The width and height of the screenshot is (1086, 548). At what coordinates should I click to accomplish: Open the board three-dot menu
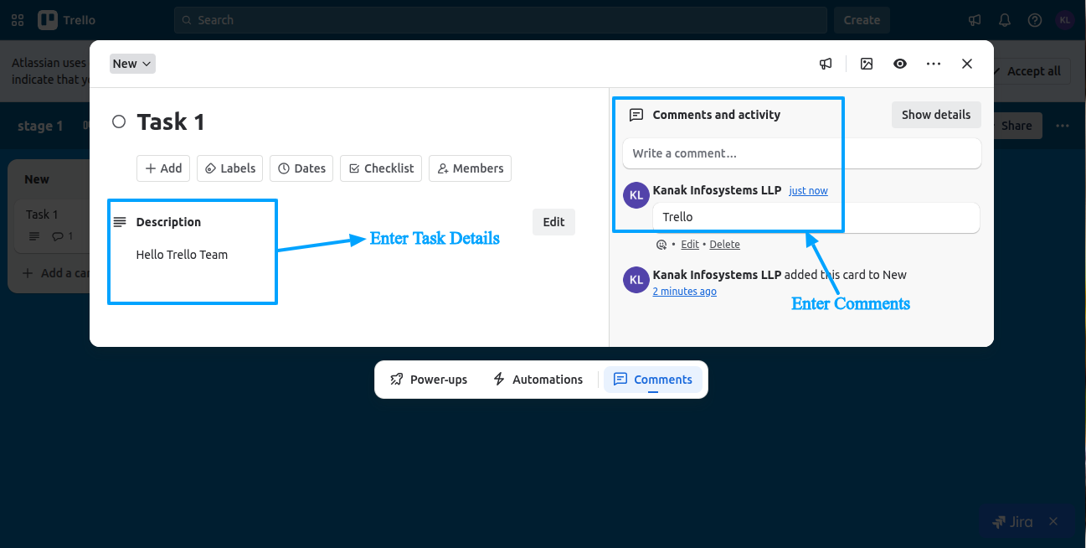pos(1063,126)
